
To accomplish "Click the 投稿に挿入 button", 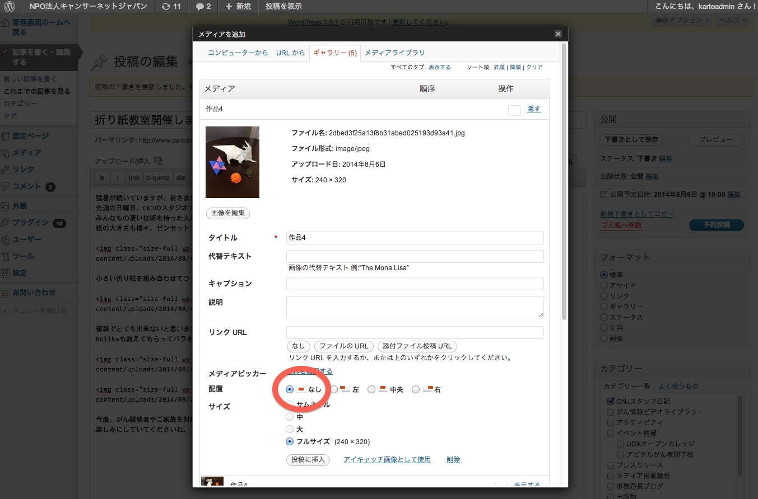I will click(x=308, y=460).
